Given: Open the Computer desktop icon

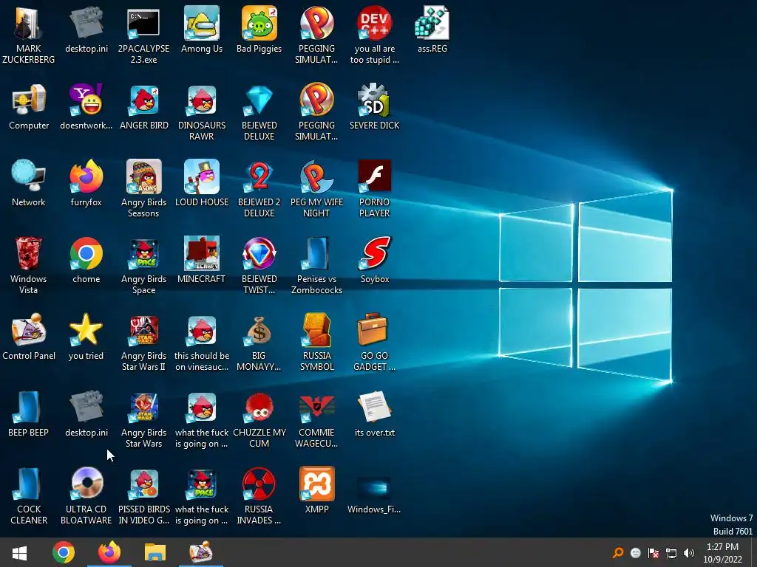Looking at the screenshot, I should click(29, 106).
